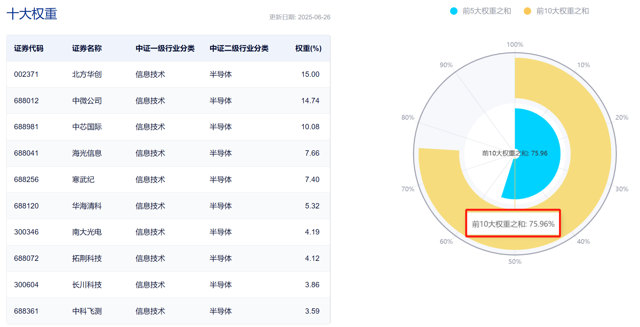This screenshot has height=327, width=640.
Task: Open the 中微公司 stock entry
Action: tap(87, 101)
